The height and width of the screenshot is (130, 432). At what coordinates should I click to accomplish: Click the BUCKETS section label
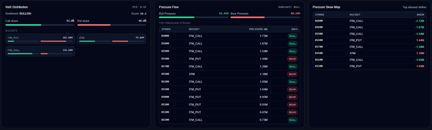(11, 31)
